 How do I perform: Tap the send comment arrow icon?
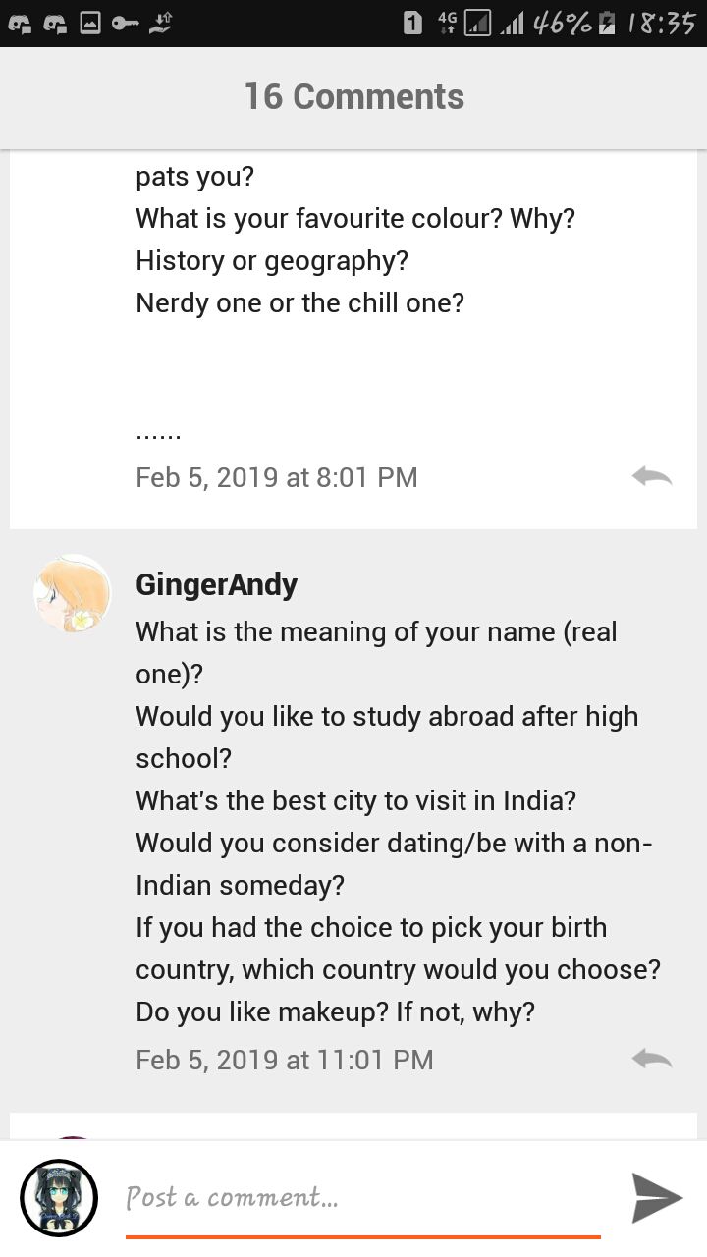[656, 1197]
